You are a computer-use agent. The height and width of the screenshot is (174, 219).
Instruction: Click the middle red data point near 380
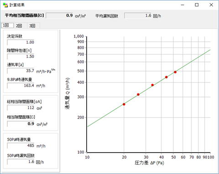tap(152, 85)
